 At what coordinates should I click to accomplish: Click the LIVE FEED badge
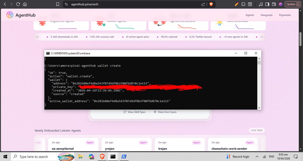(257, 130)
